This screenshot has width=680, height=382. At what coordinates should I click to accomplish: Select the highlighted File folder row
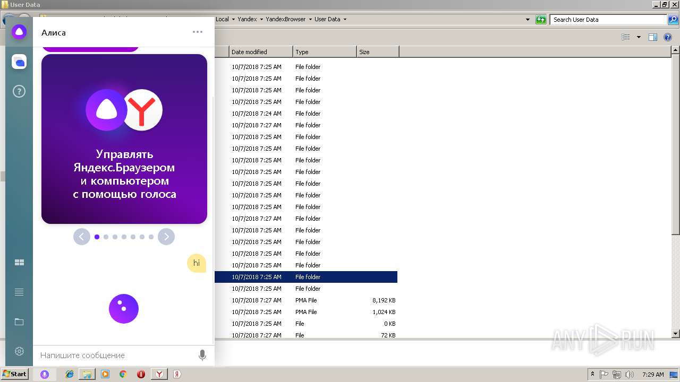click(306, 277)
